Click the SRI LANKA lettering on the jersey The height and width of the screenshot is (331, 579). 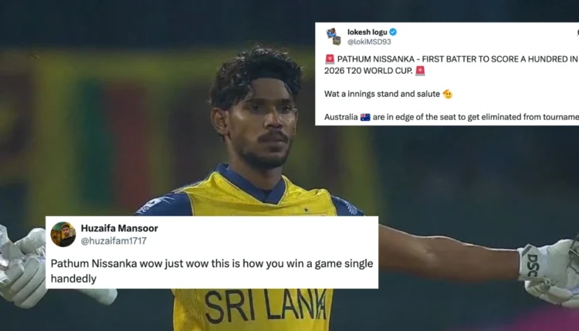click(x=265, y=306)
